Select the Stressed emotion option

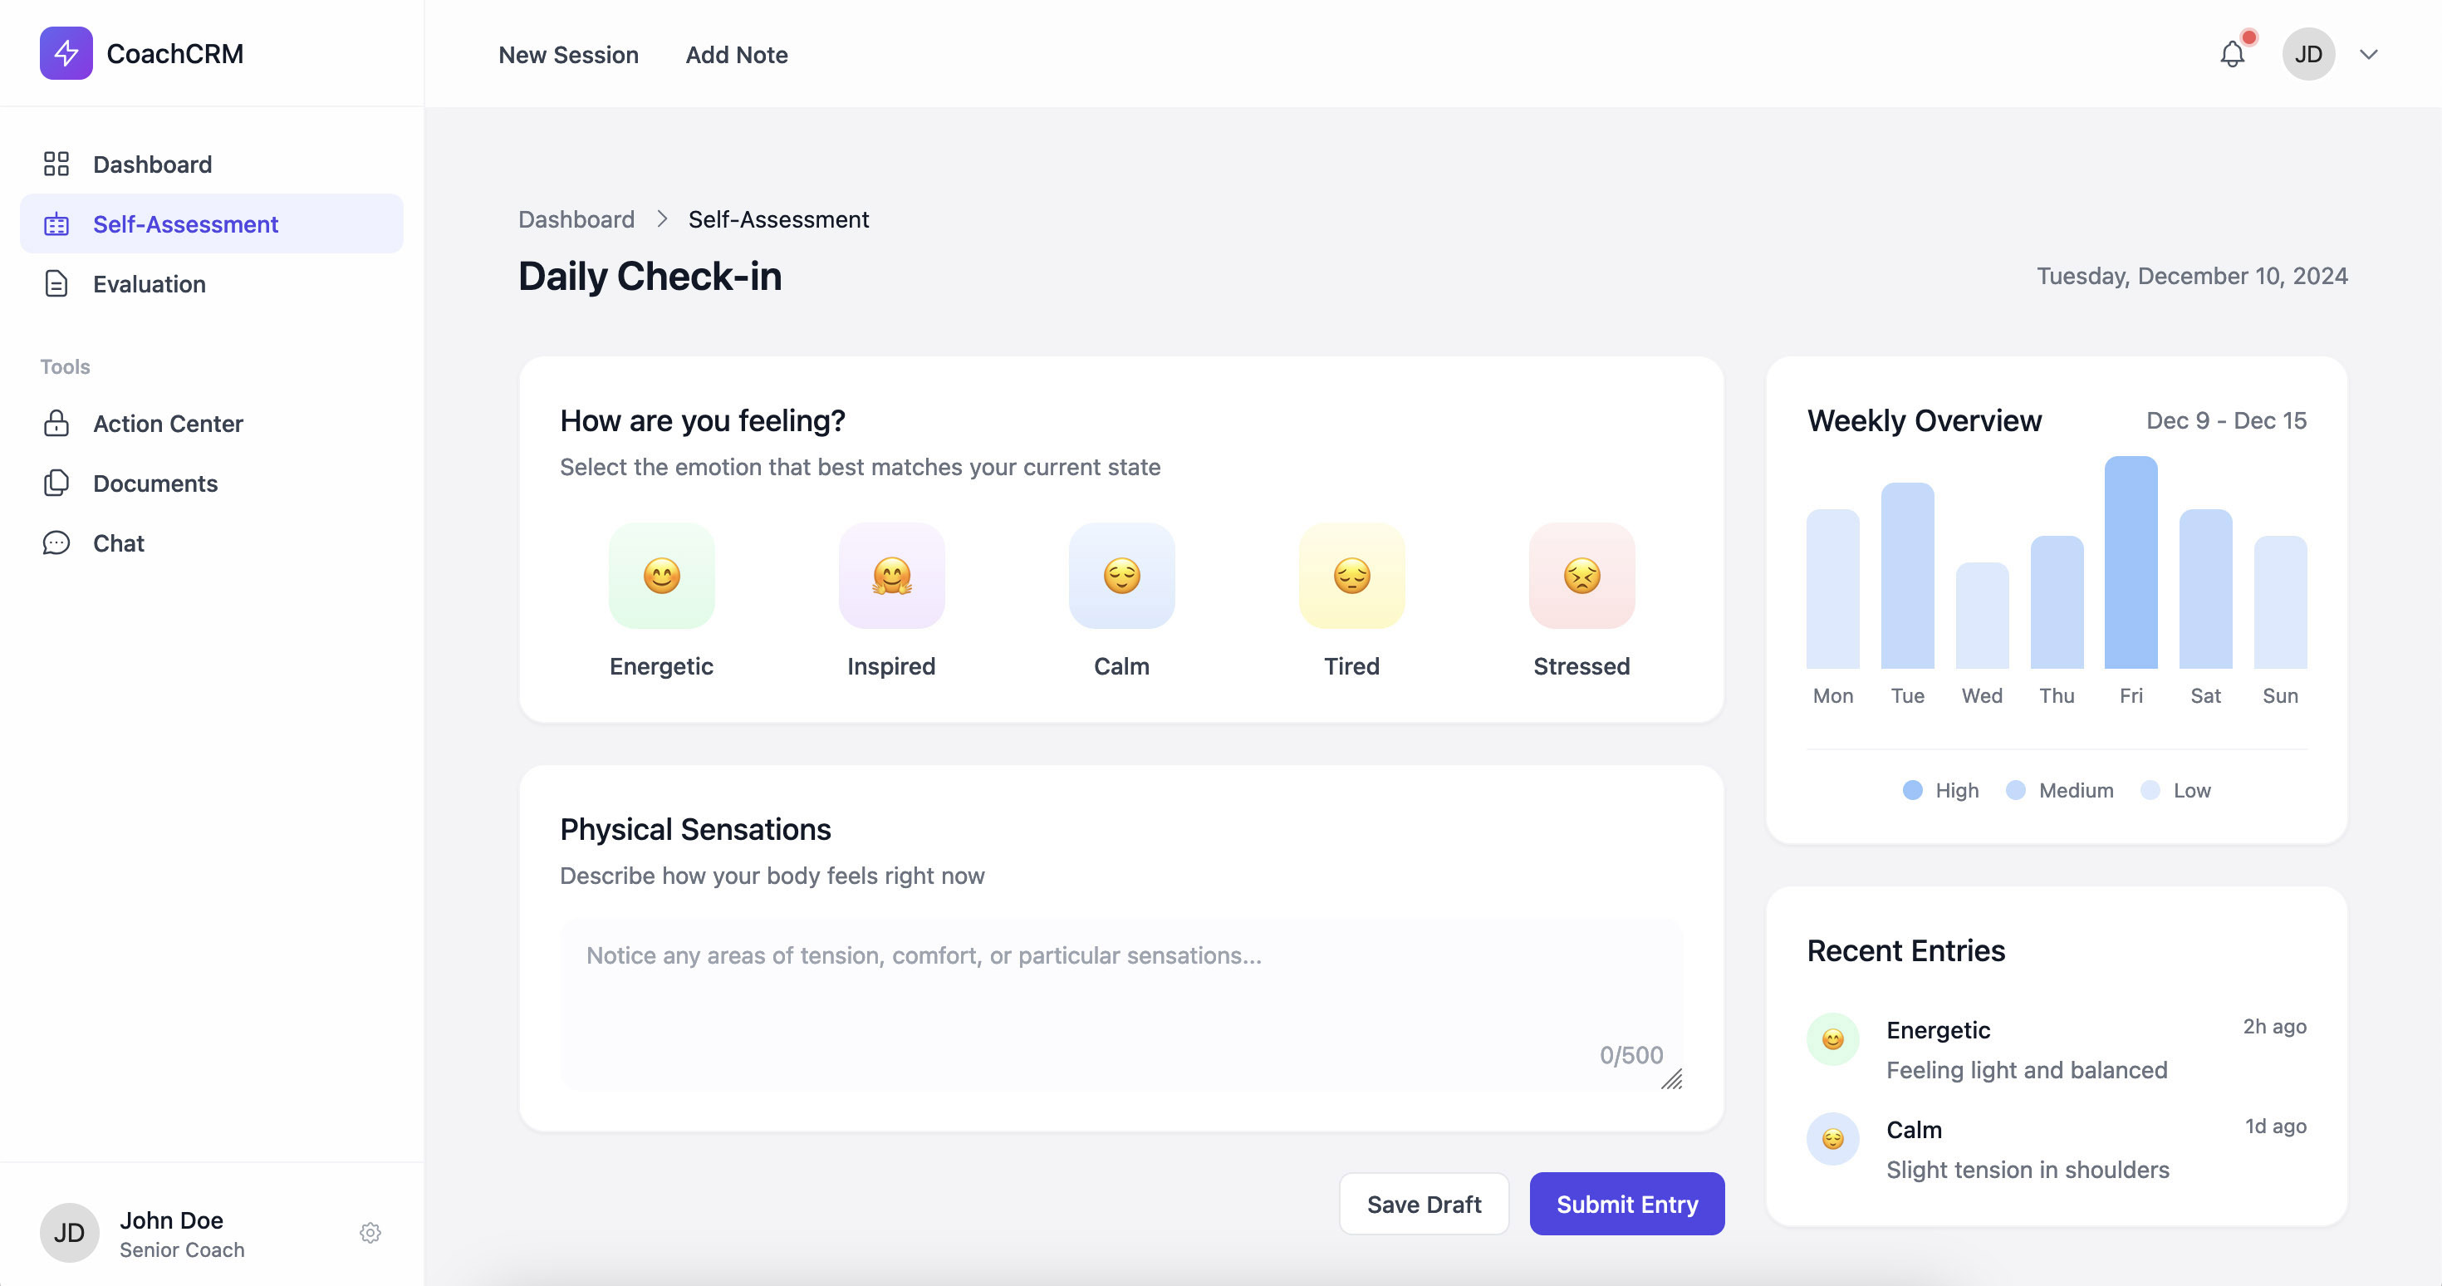1581,599
